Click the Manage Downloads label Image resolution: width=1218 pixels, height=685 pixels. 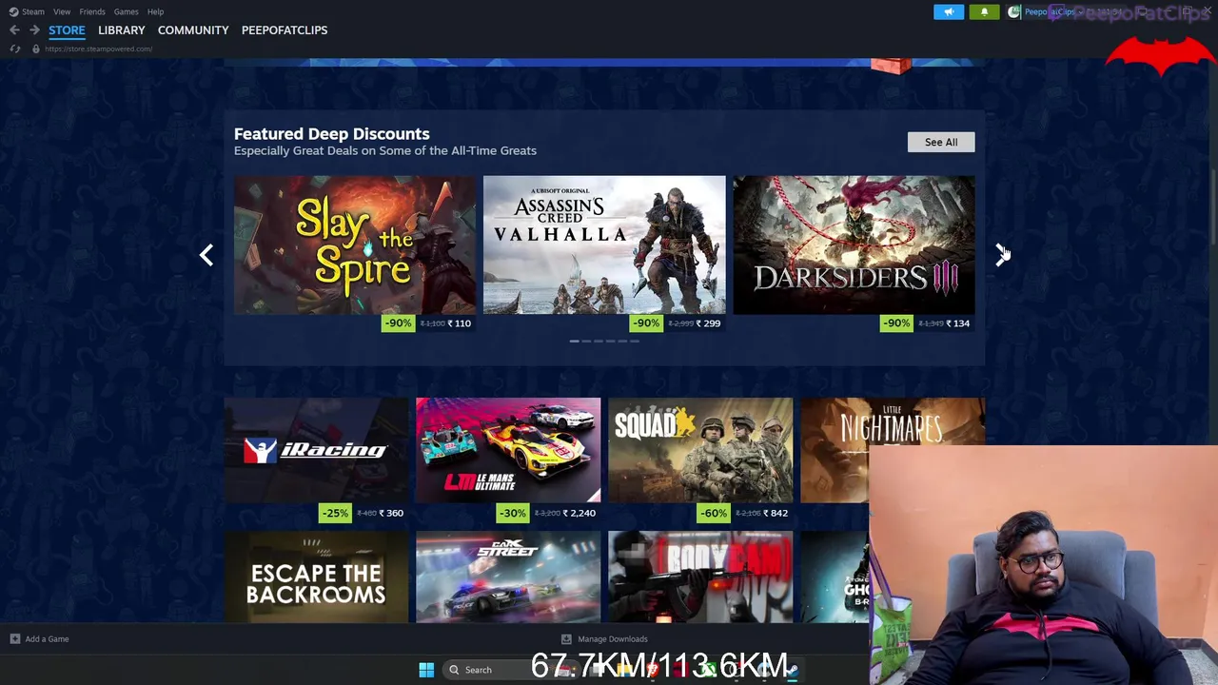point(613,639)
